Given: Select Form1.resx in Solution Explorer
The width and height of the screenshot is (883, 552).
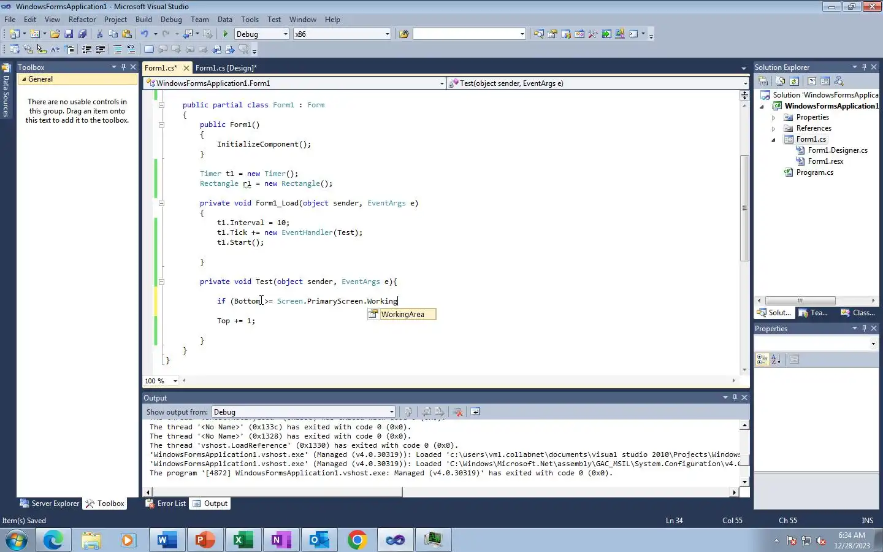Looking at the screenshot, I should click(x=825, y=162).
